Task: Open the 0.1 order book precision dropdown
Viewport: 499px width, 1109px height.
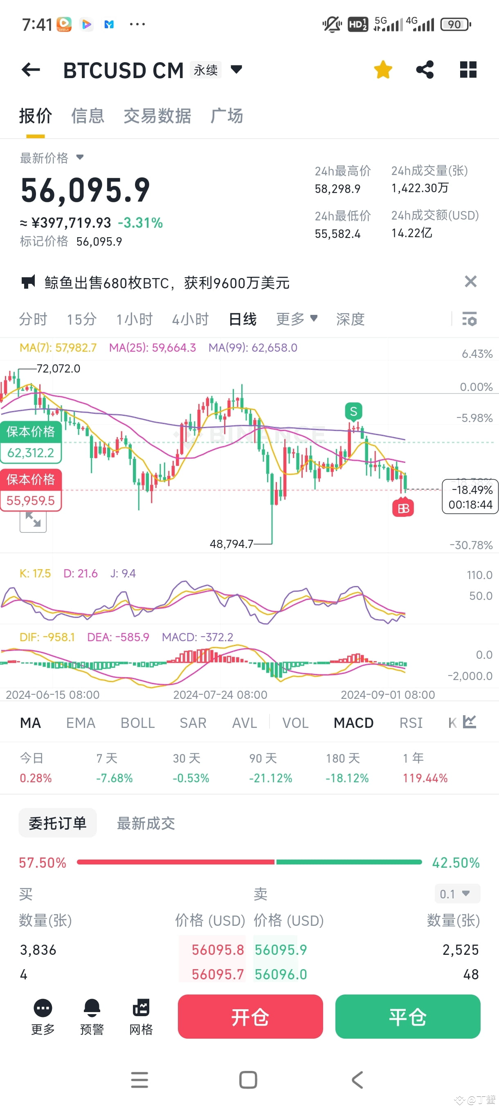Action: [457, 894]
